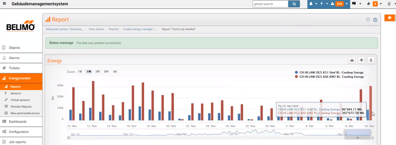The image size is (396, 145).
Task: Open Periodic Reports in the sidebar
Action: (x=21, y=107)
